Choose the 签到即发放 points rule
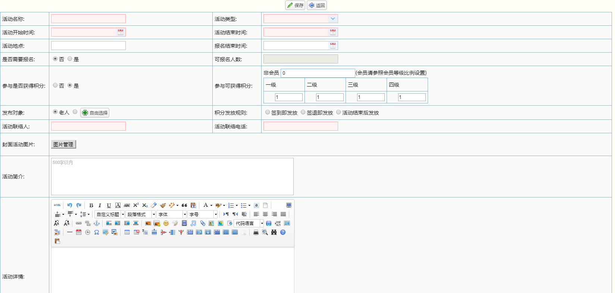Screen dimensions: 615x293 (268, 112)
